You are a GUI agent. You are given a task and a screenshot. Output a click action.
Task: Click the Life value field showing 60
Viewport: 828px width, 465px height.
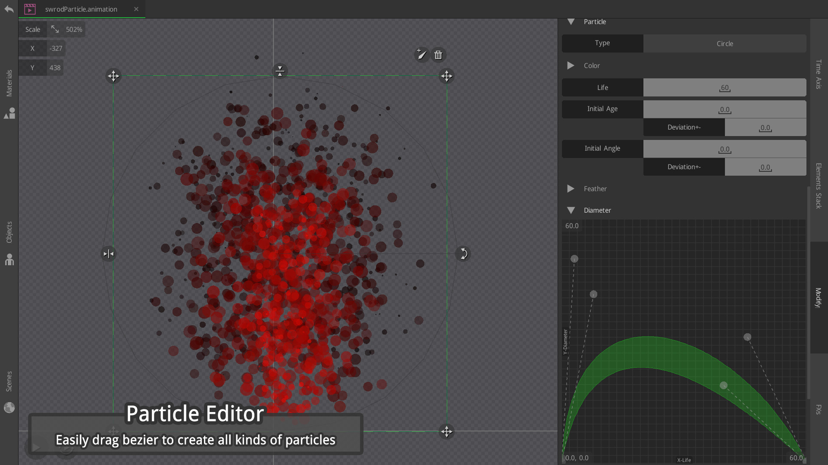click(725, 87)
